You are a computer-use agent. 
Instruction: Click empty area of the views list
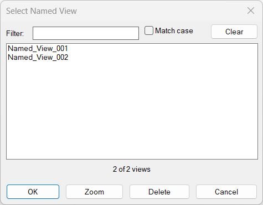tap(132, 111)
